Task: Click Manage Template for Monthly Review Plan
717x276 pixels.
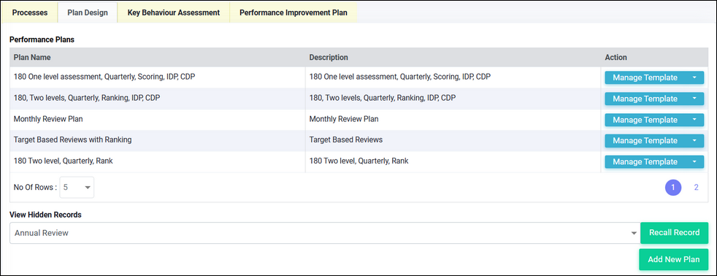Action: pos(645,120)
